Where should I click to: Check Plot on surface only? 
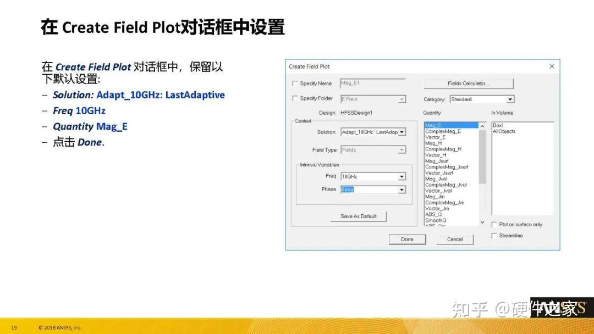tap(494, 224)
